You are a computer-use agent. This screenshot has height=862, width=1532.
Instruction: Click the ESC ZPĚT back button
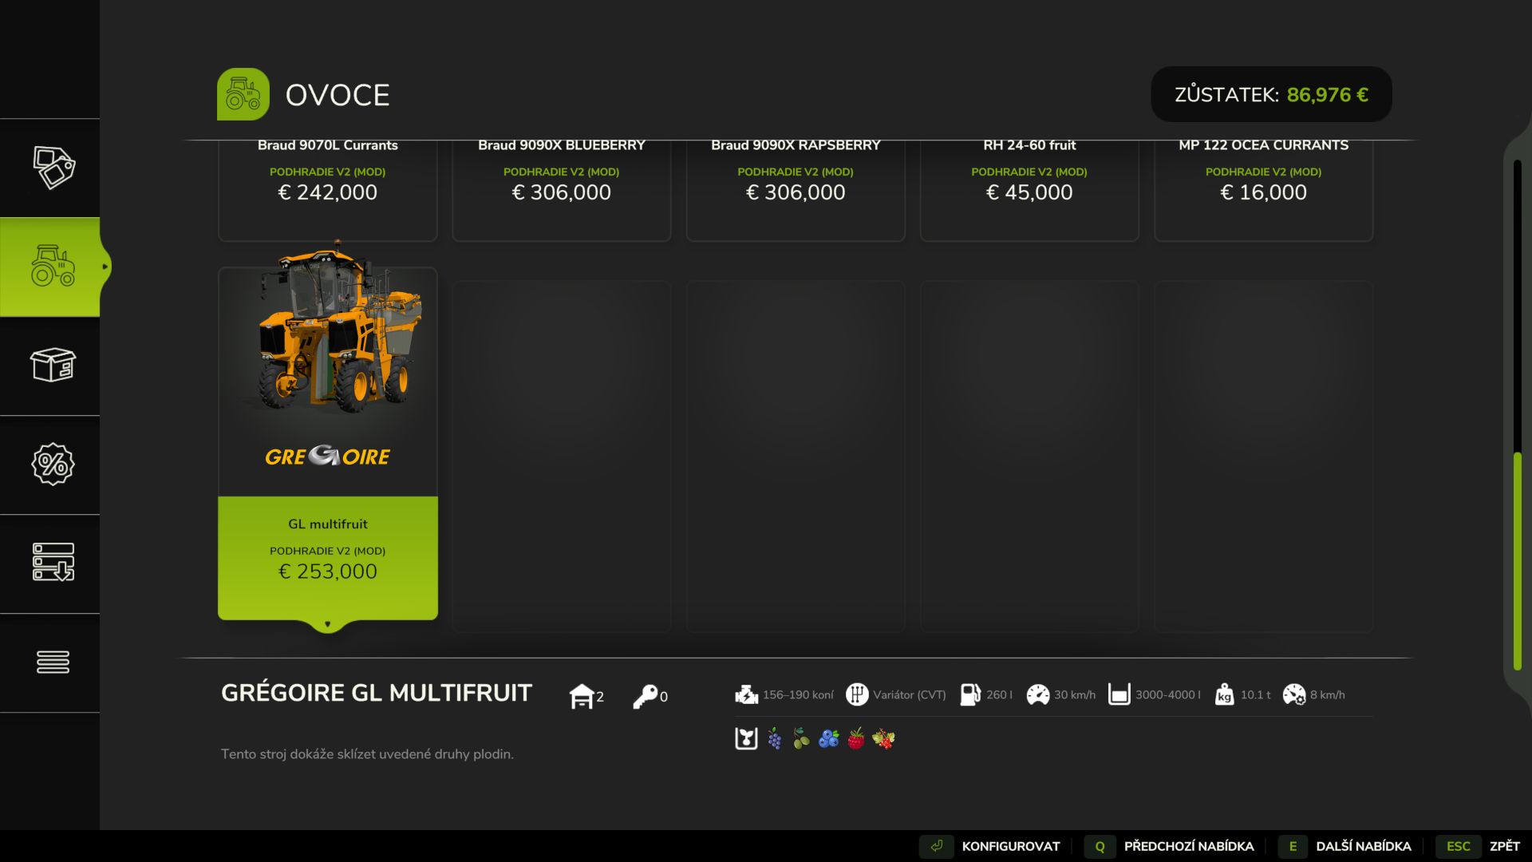pos(1479,846)
